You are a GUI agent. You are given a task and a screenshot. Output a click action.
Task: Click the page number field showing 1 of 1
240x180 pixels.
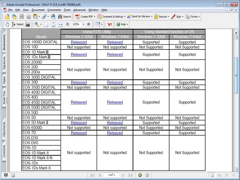point(112,175)
